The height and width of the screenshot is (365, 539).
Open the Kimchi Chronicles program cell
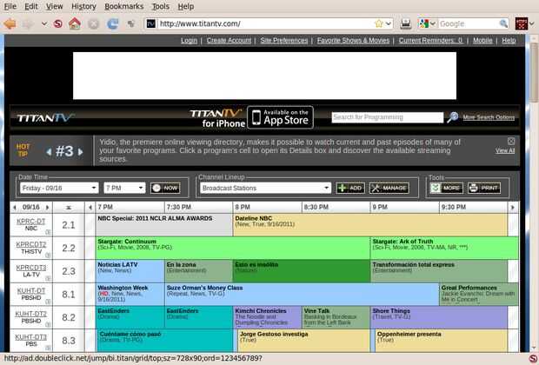[x=268, y=317]
